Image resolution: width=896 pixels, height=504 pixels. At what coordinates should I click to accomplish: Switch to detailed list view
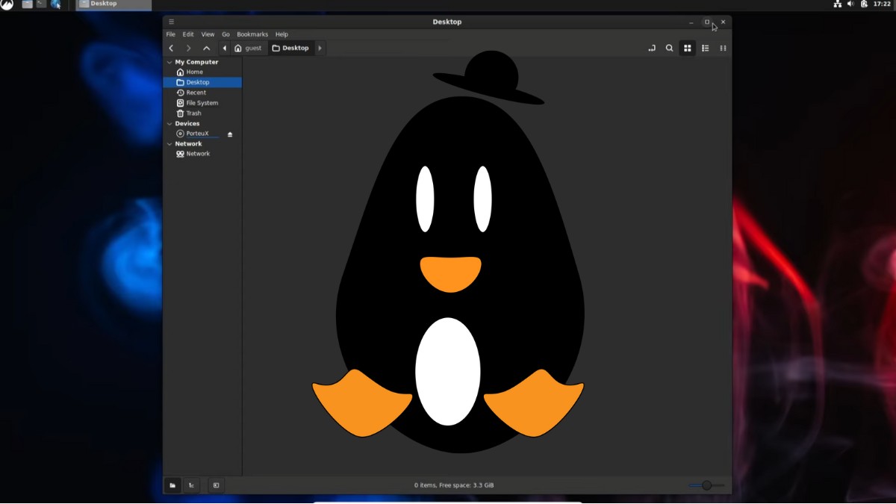[705, 48]
